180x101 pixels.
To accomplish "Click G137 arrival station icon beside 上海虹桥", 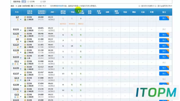I will (x=25, y=75).
